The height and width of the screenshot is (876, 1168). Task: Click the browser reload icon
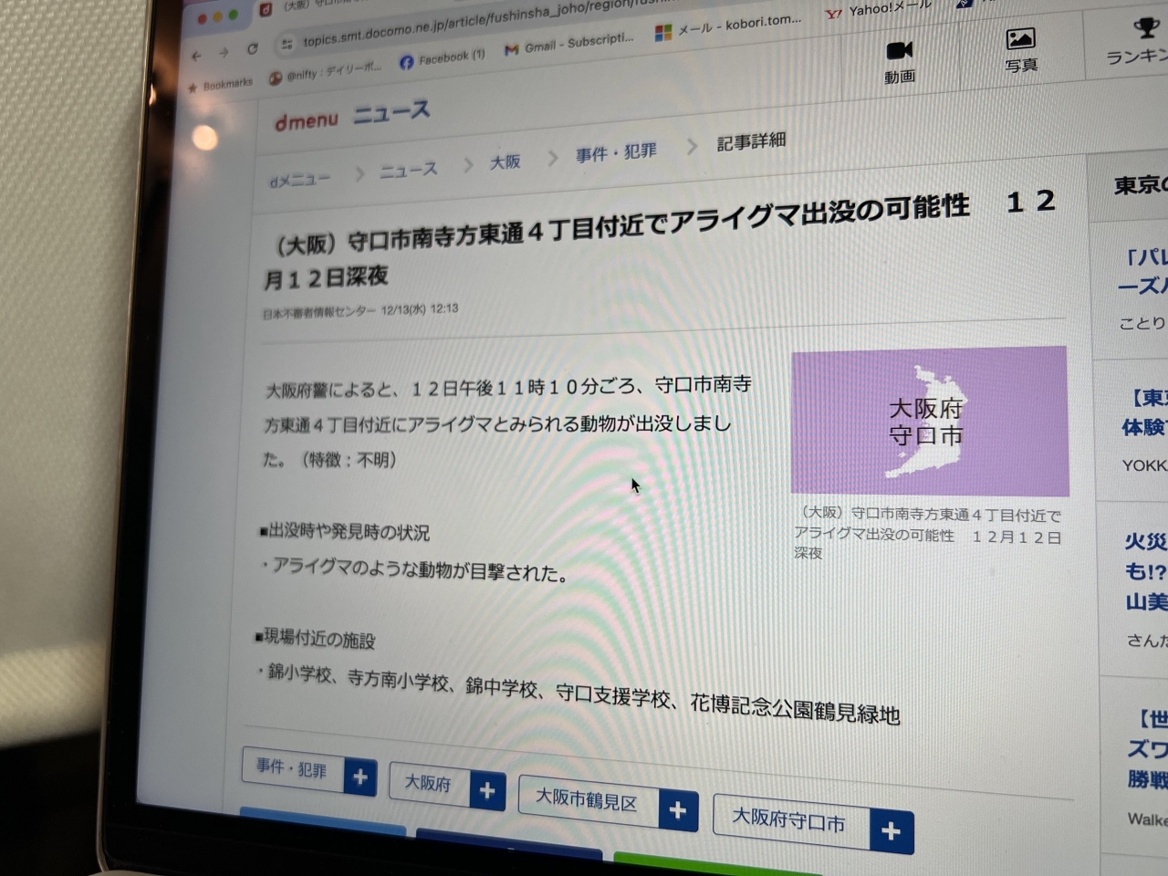pyautogui.click(x=252, y=49)
